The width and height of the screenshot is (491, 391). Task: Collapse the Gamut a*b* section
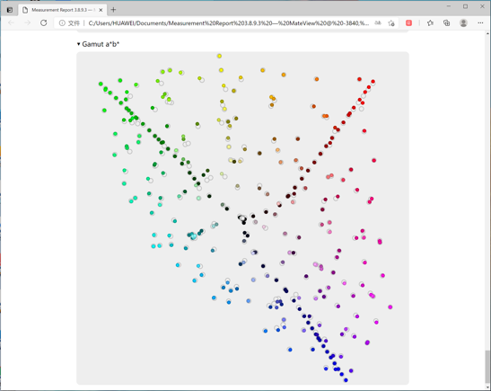98,44
